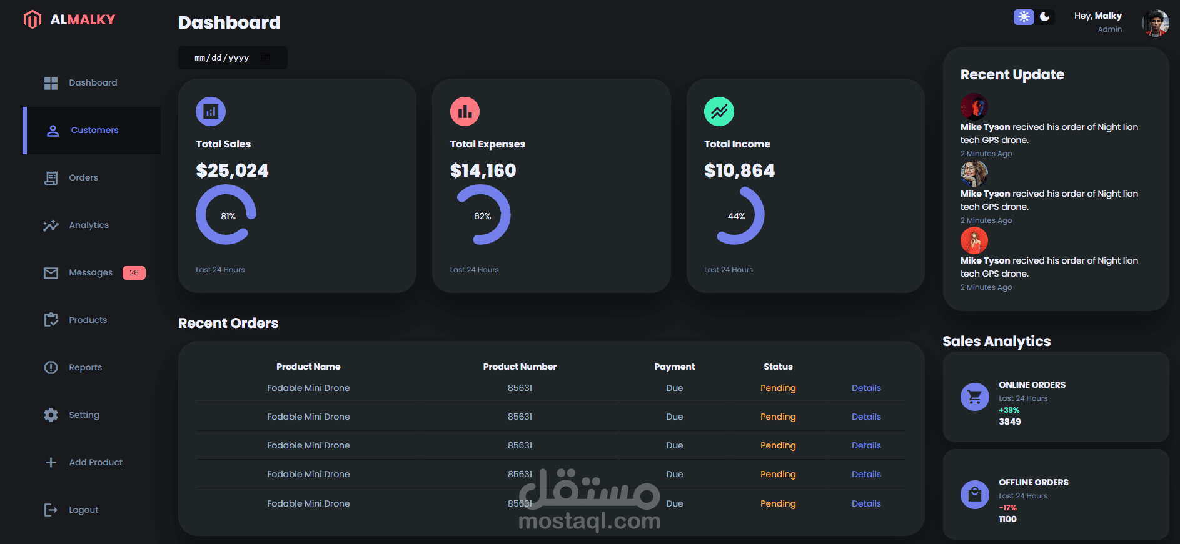This screenshot has width=1180, height=544.
Task: Click the 3849 online orders count
Action: [x=1009, y=422]
